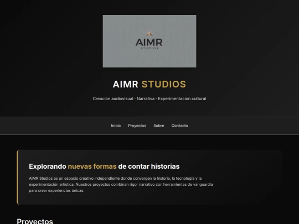Select the Contacto navigation link
The image size is (299, 224).
click(x=179, y=126)
